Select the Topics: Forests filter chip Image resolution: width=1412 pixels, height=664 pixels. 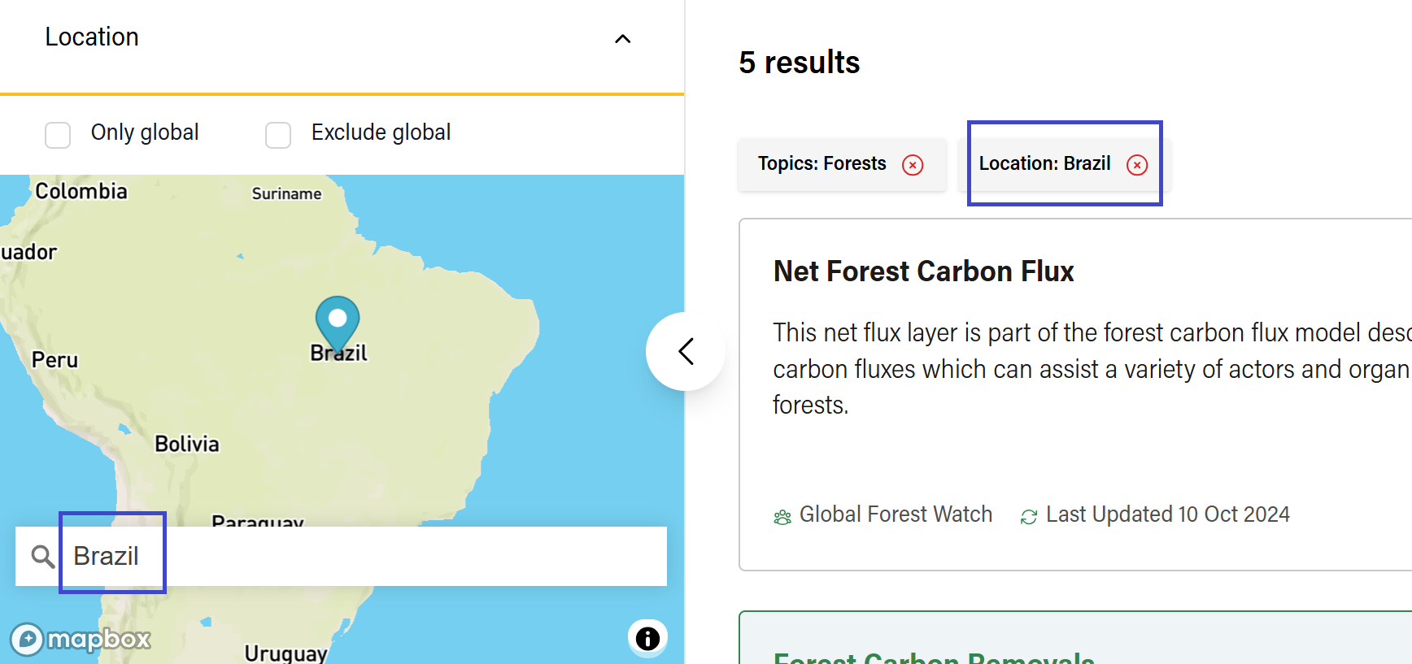click(x=821, y=164)
